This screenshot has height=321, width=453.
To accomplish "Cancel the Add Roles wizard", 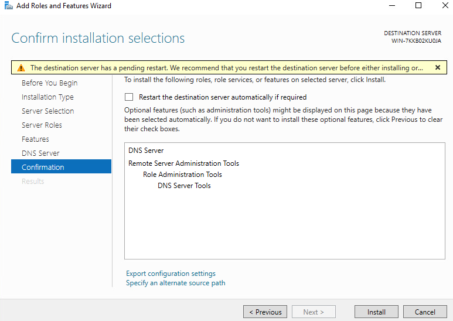I will [425, 312].
